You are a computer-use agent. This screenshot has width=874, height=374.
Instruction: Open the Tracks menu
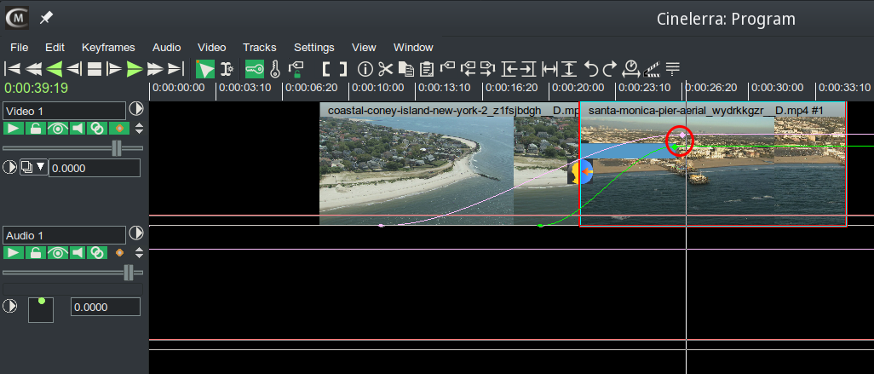pos(259,47)
